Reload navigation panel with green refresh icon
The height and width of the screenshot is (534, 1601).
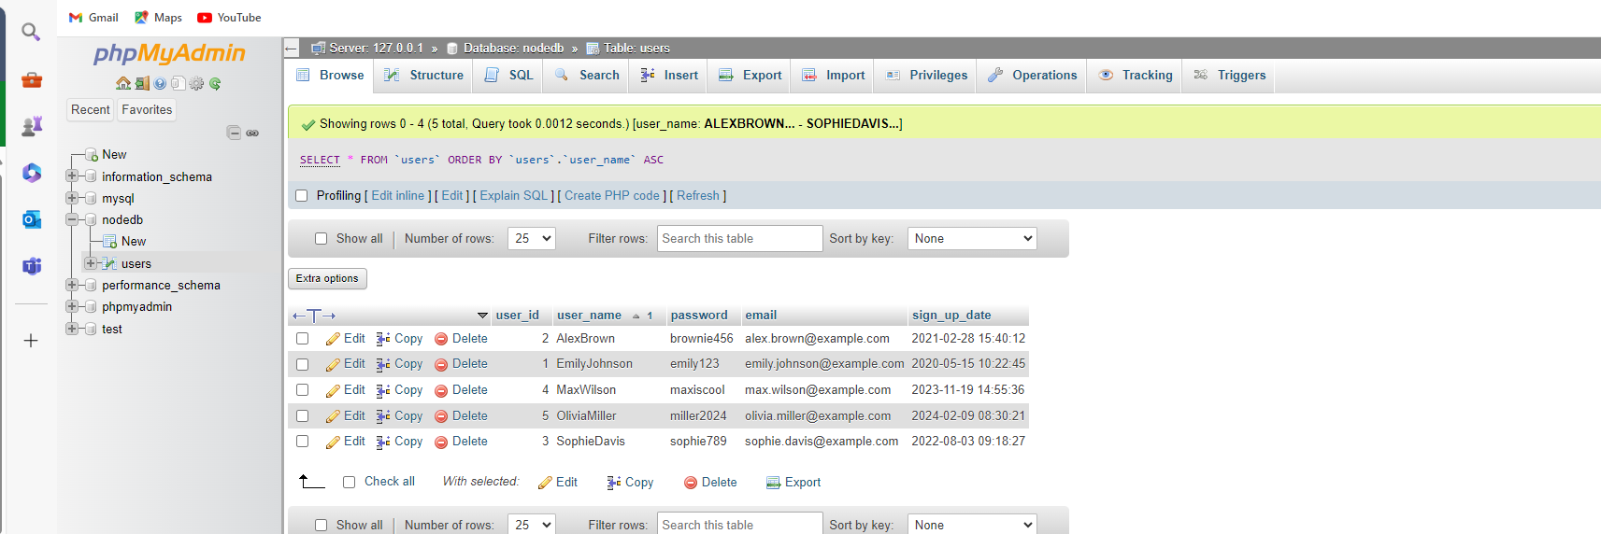[215, 83]
